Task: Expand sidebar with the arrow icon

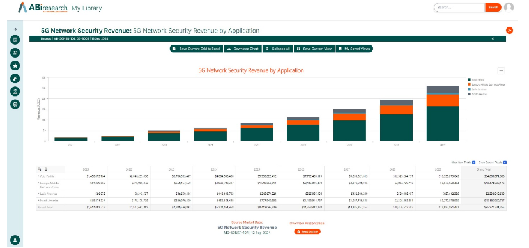Action: point(15,29)
